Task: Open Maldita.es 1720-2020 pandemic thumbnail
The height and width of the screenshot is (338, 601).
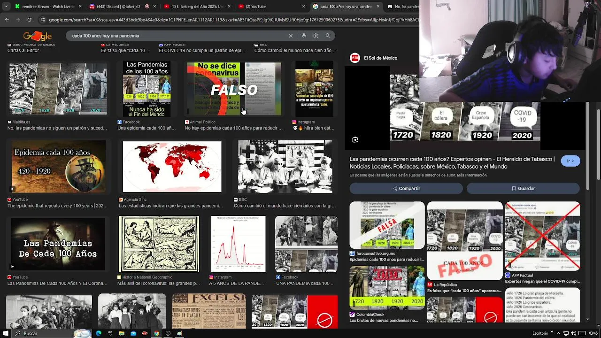Action: click(x=58, y=88)
